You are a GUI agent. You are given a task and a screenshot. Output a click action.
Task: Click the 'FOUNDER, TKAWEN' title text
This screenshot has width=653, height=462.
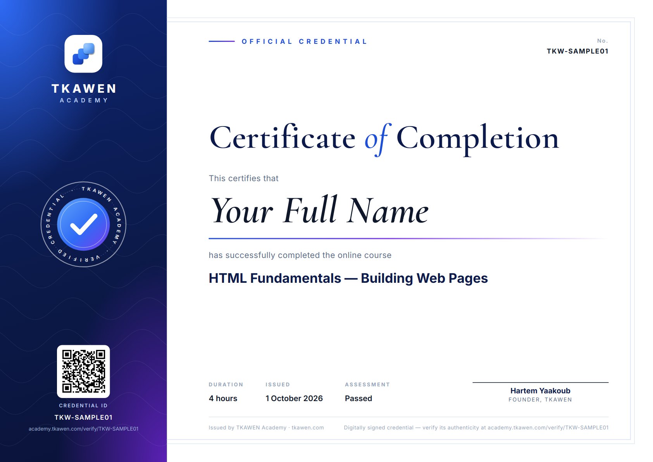540,400
